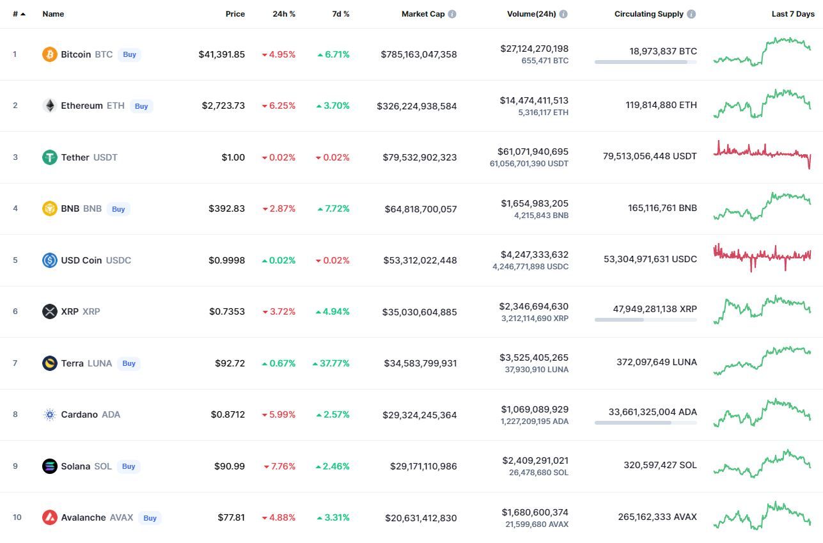Click the Ethereum coin logo
823x543 pixels.
(50, 106)
